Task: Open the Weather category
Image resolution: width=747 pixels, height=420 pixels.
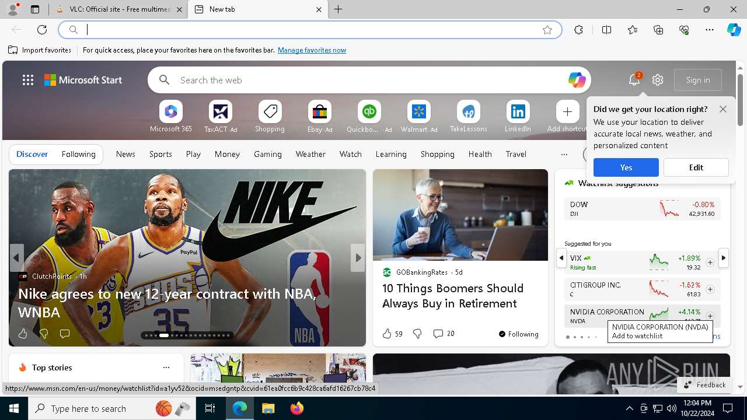Action: pyautogui.click(x=310, y=155)
